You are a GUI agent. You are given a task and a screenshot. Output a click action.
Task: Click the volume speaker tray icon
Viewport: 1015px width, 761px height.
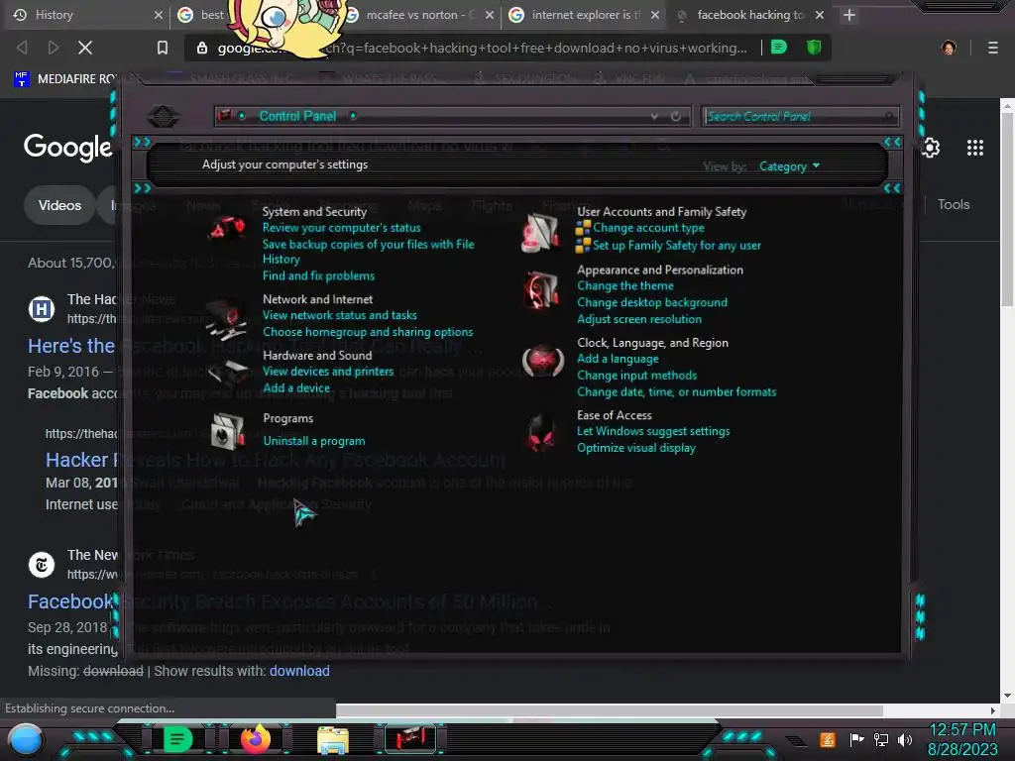coord(904,739)
